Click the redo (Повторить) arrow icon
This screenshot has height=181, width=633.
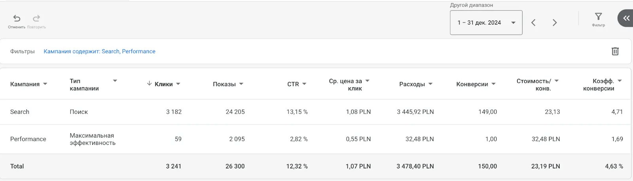36,19
